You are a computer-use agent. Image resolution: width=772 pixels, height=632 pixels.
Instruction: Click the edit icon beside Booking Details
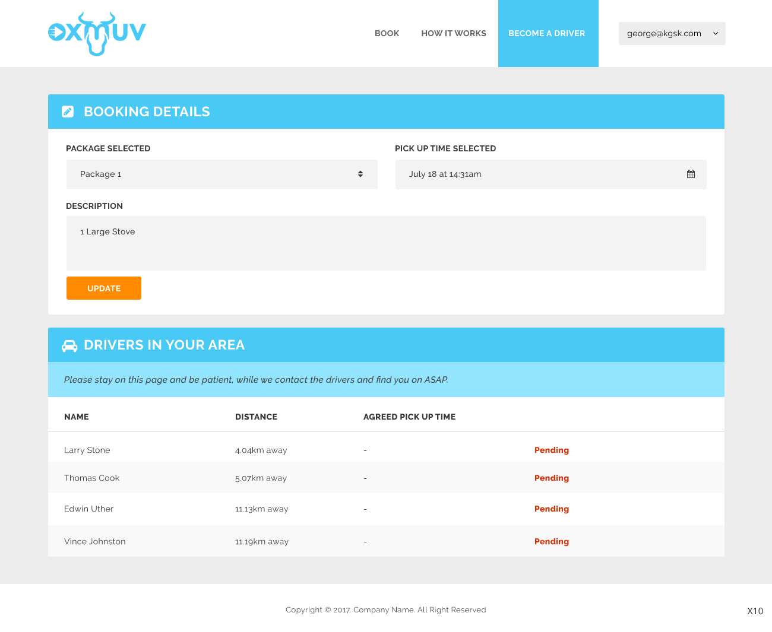click(68, 112)
